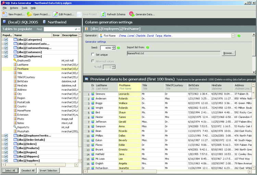Click the Error column header in tables list

pyautogui.click(x=56, y=35)
